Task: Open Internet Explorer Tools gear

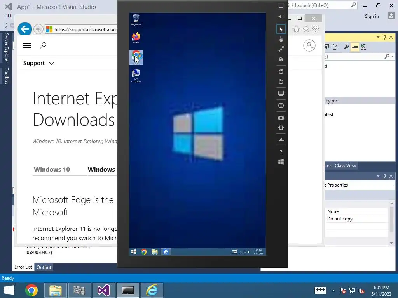Action: [x=316, y=29]
